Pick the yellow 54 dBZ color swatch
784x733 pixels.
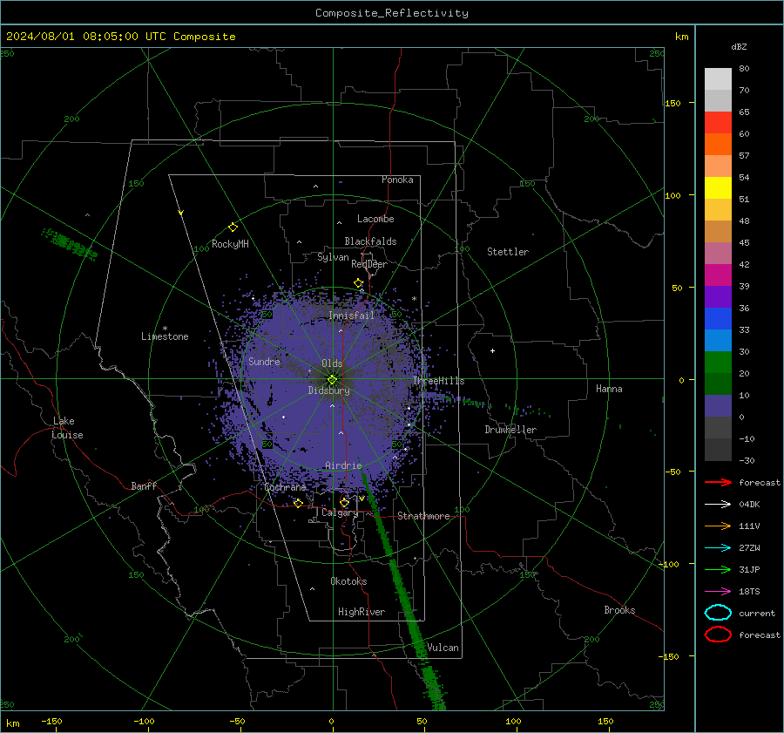(718, 188)
